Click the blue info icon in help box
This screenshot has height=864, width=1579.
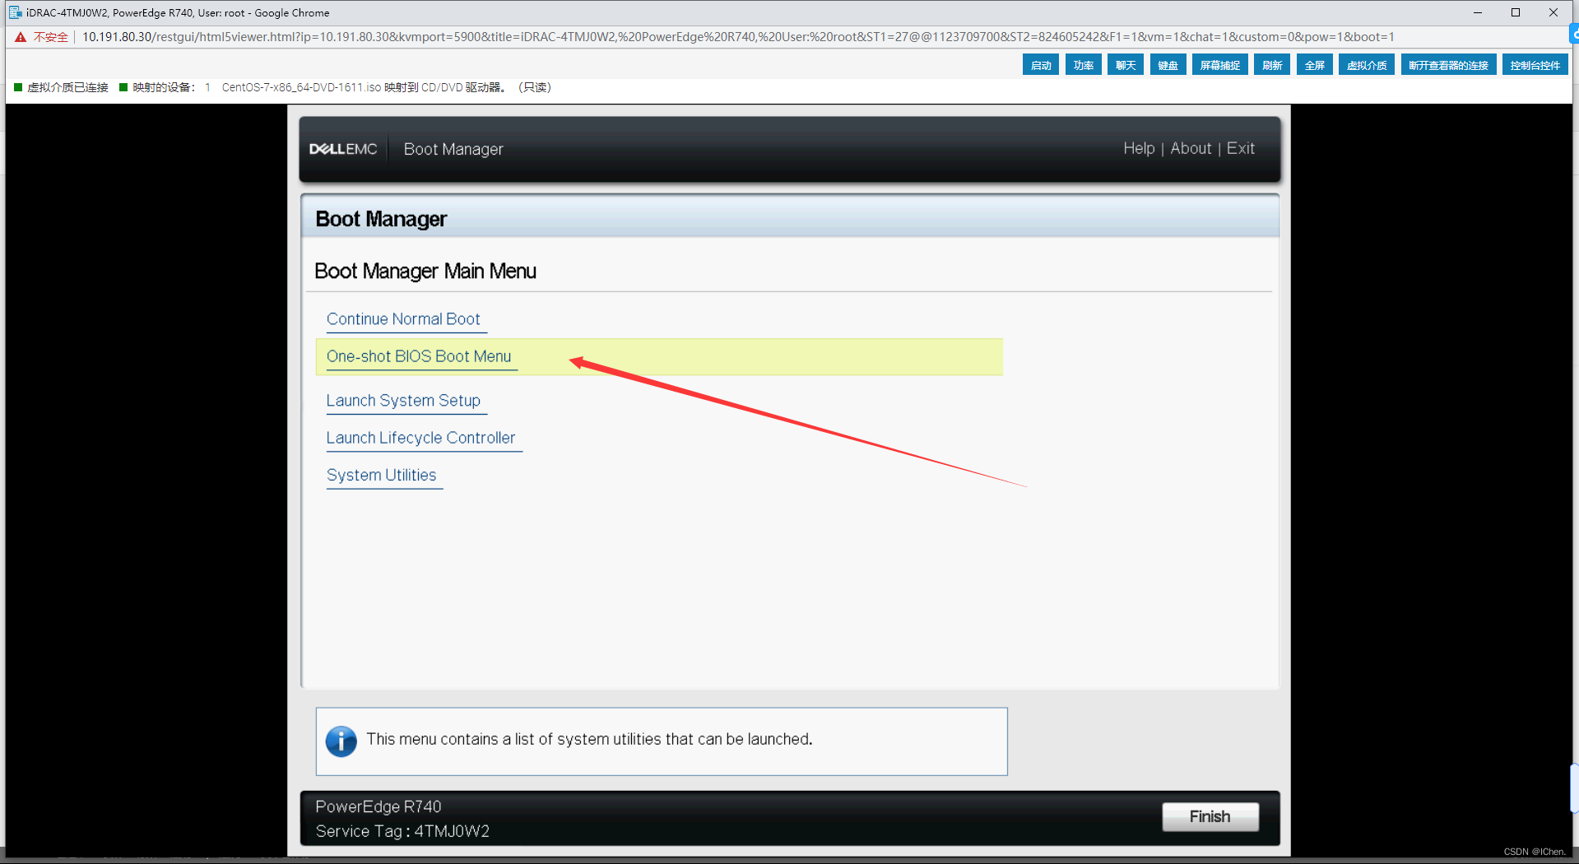(341, 741)
